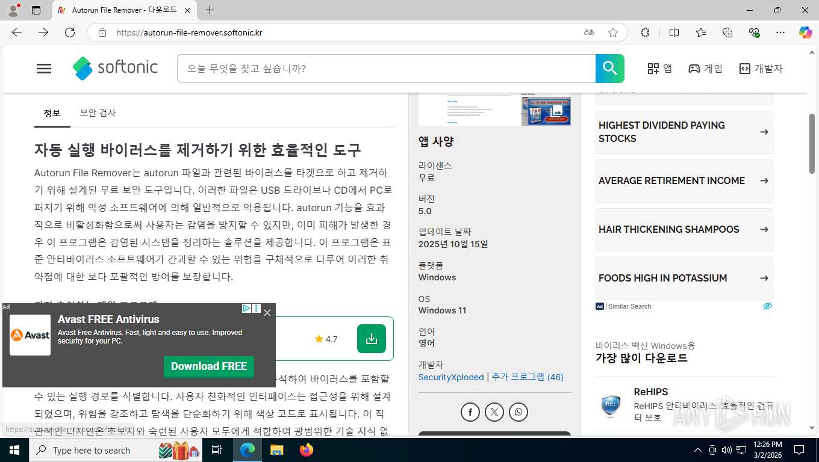Open the AdChoices icon in Avast ad
Viewport: 819px width, 462px height.
(x=246, y=309)
